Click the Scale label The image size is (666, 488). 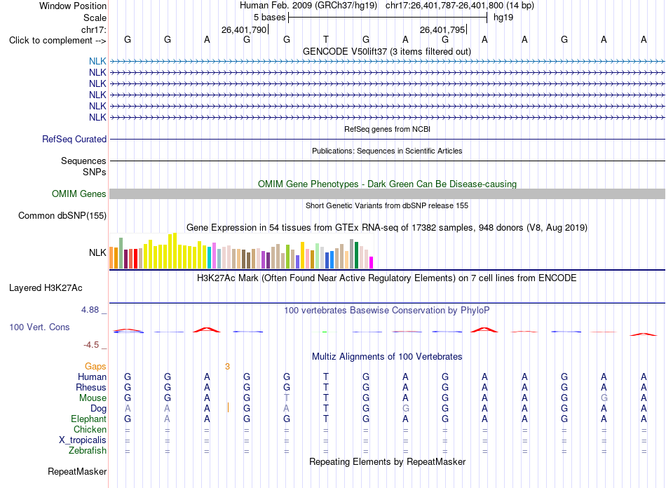coord(95,18)
